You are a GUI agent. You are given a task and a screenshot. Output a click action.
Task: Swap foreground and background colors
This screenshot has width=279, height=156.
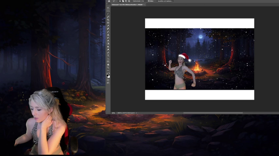(x=109, y=73)
